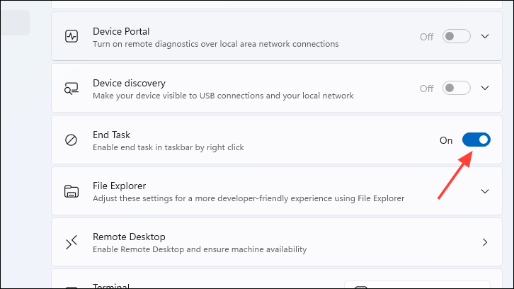Image resolution: width=514 pixels, height=289 pixels.
Task: Expand Device discovery options chevron
Action: (485, 89)
